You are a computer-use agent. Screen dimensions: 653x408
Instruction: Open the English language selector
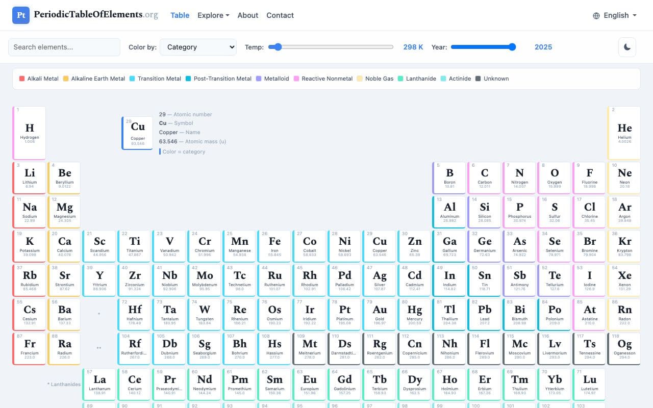[x=614, y=15]
